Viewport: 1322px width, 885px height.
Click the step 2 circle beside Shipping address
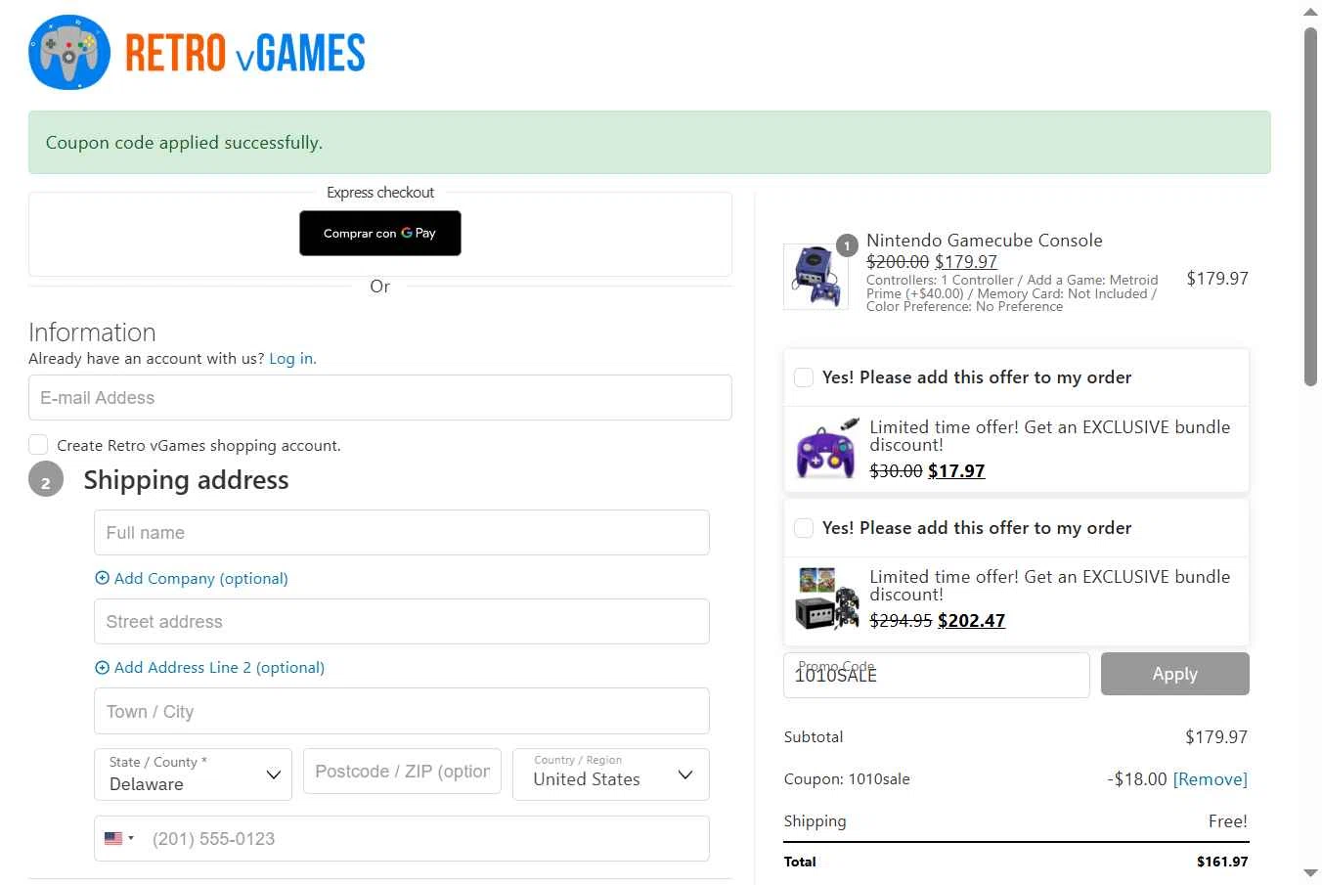click(x=46, y=481)
